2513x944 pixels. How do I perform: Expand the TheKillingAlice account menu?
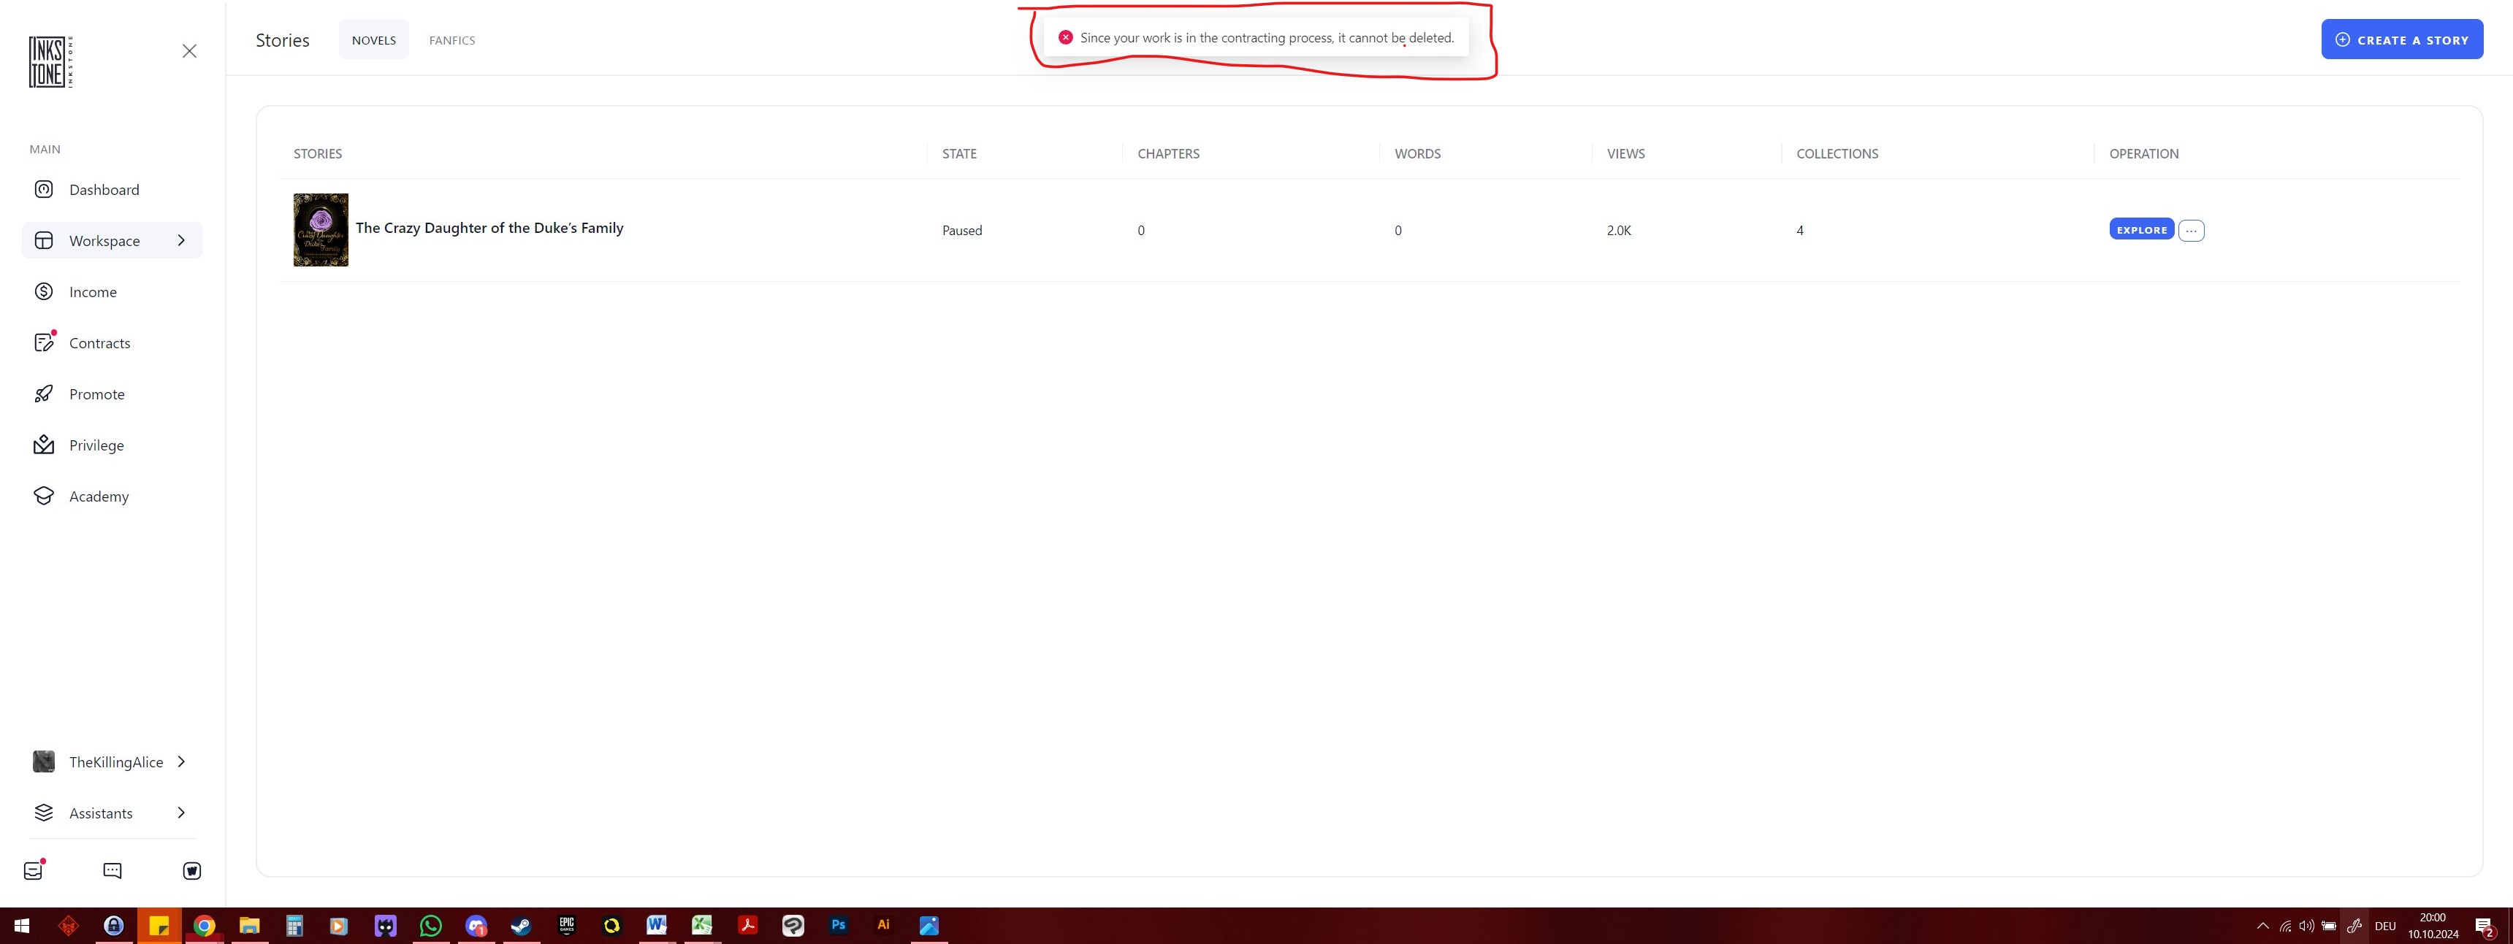point(181,761)
